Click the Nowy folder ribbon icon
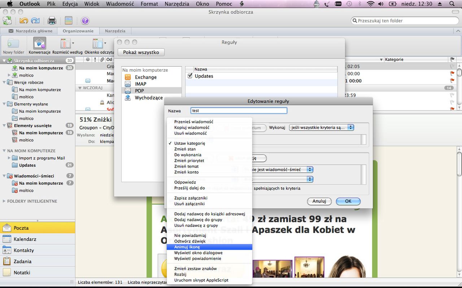 pyautogui.click(x=13, y=44)
